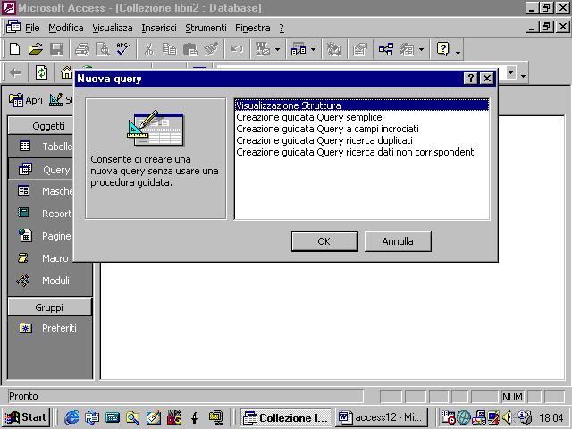Screen dimensions: 572x429
Task: Click the Save diskette icon
Action: coord(56,49)
